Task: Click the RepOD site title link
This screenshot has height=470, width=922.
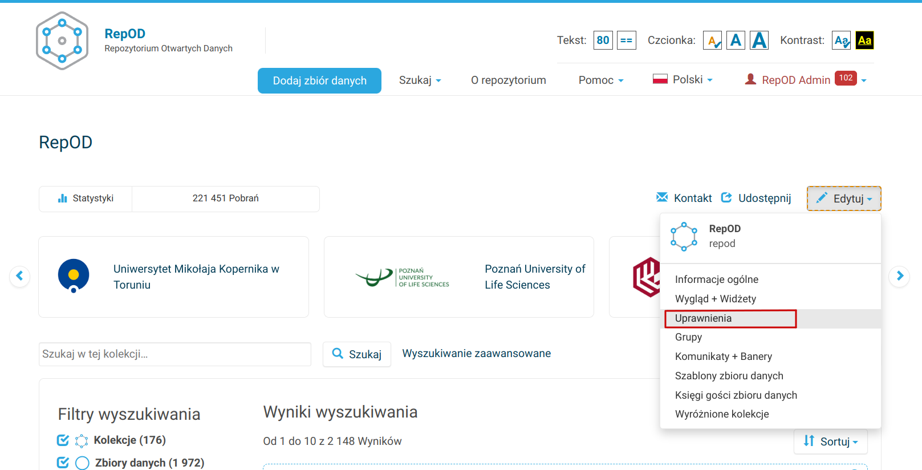Action: coord(125,34)
